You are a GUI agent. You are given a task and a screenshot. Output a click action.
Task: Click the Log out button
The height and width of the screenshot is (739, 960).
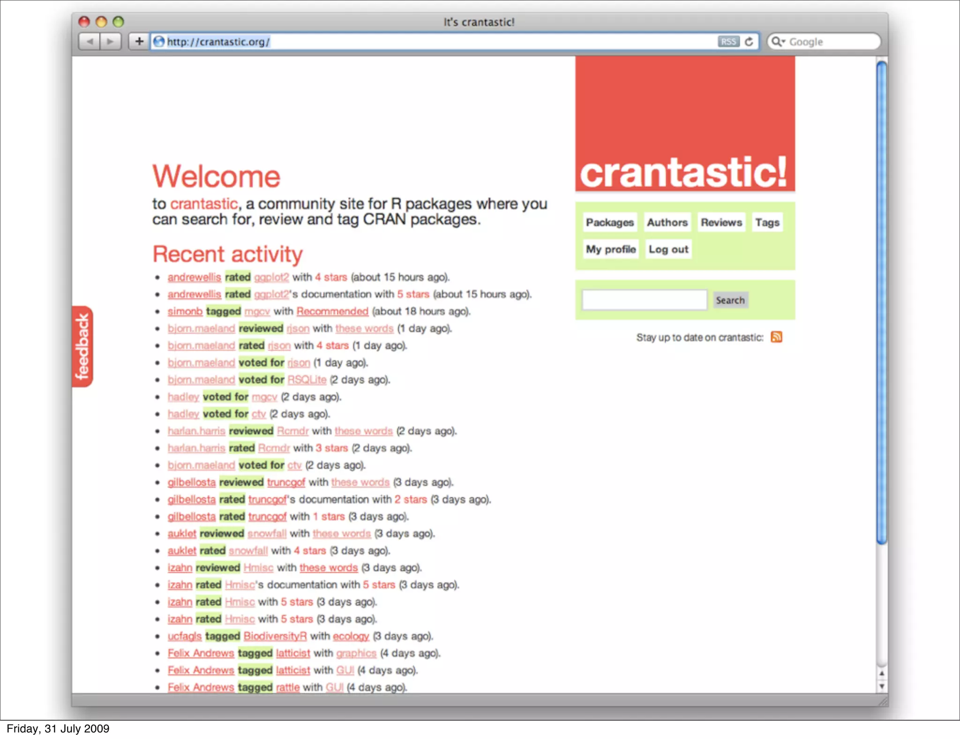(668, 249)
